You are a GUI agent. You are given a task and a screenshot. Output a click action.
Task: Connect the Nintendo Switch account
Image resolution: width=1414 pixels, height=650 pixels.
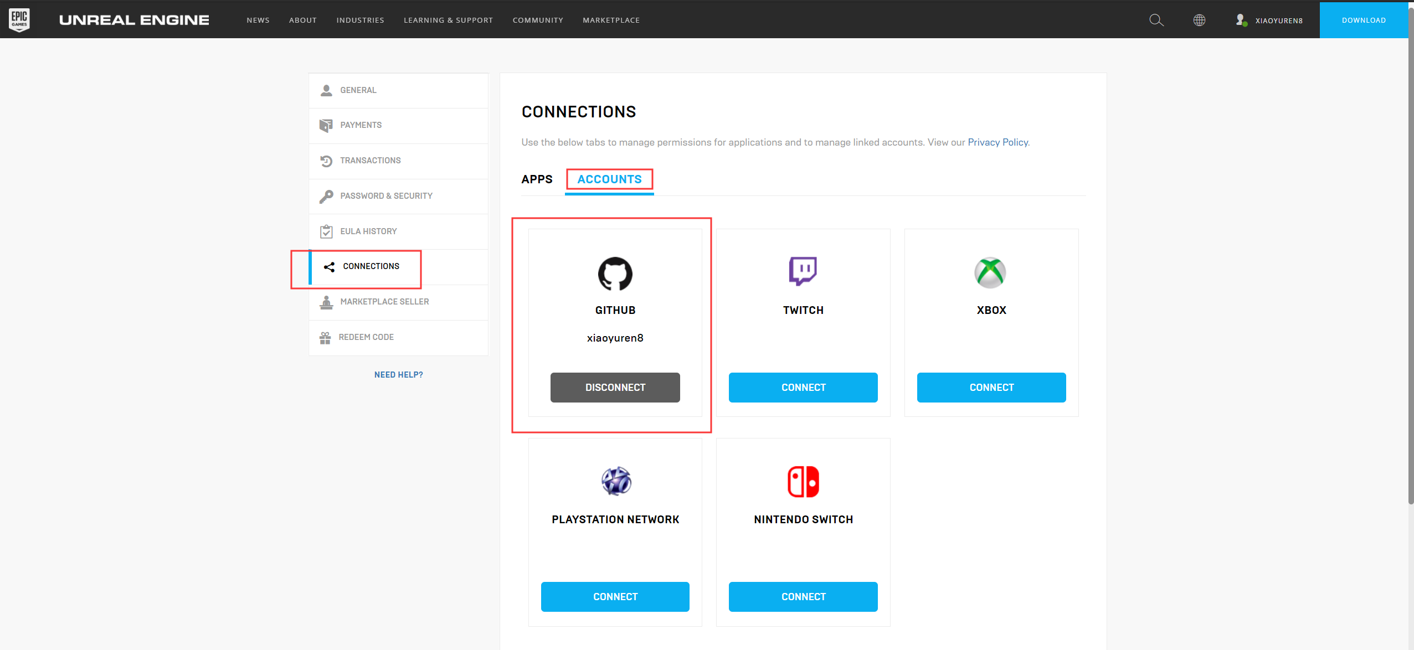(803, 597)
